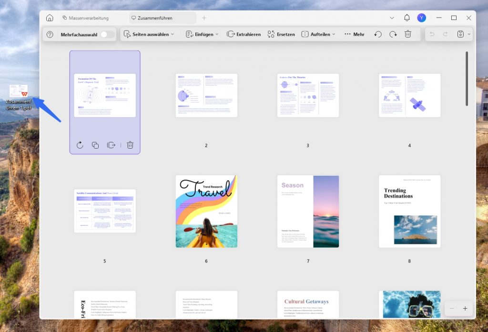Enable the Mehrfachauswahl toggle
Image resolution: width=488 pixels, height=332 pixels.
[107, 35]
